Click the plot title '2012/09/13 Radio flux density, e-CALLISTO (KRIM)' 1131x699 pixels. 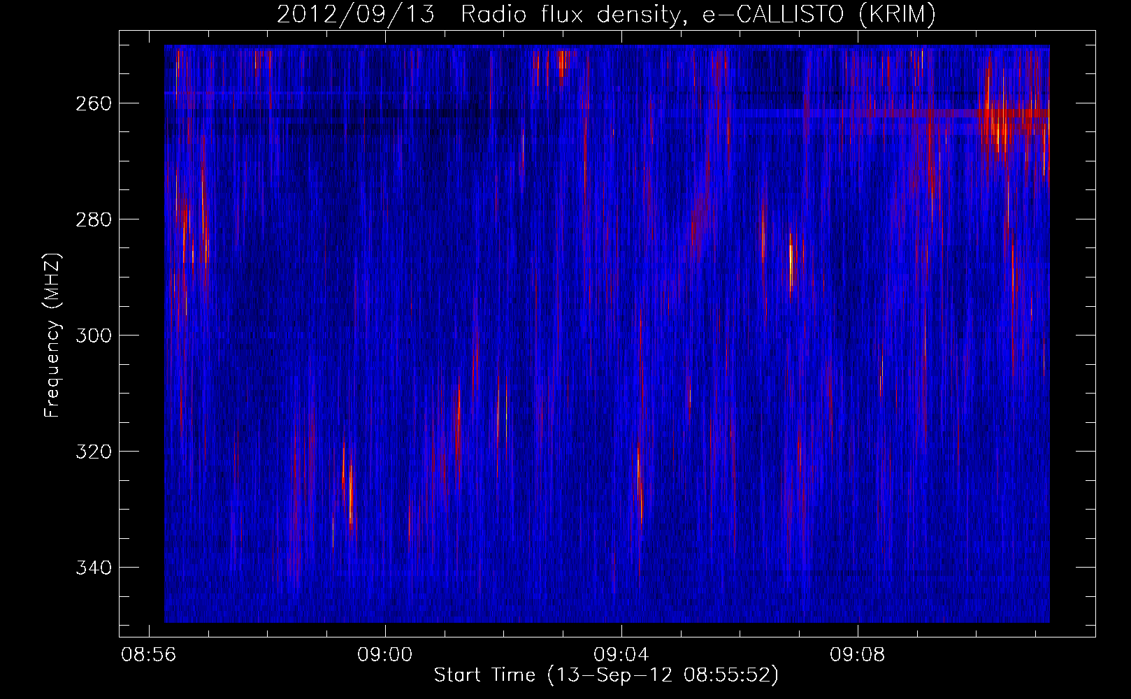coord(606,14)
